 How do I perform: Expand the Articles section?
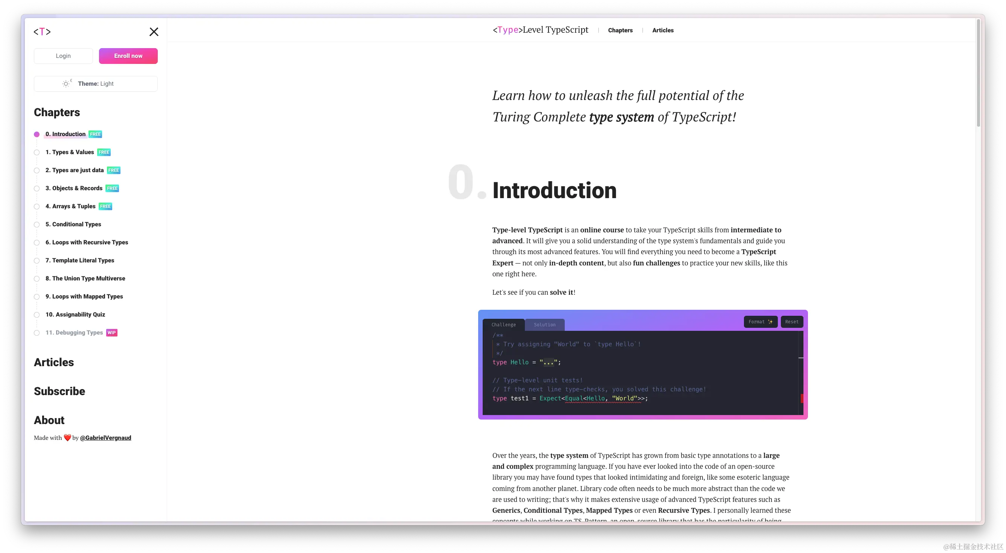tap(53, 362)
